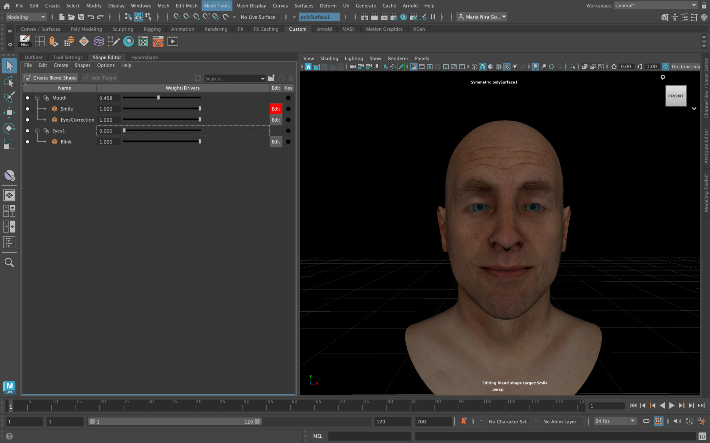Switch to the Hypershade tab in the editor panel
Viewport: 710px width, 443px height.
[145, 57]
